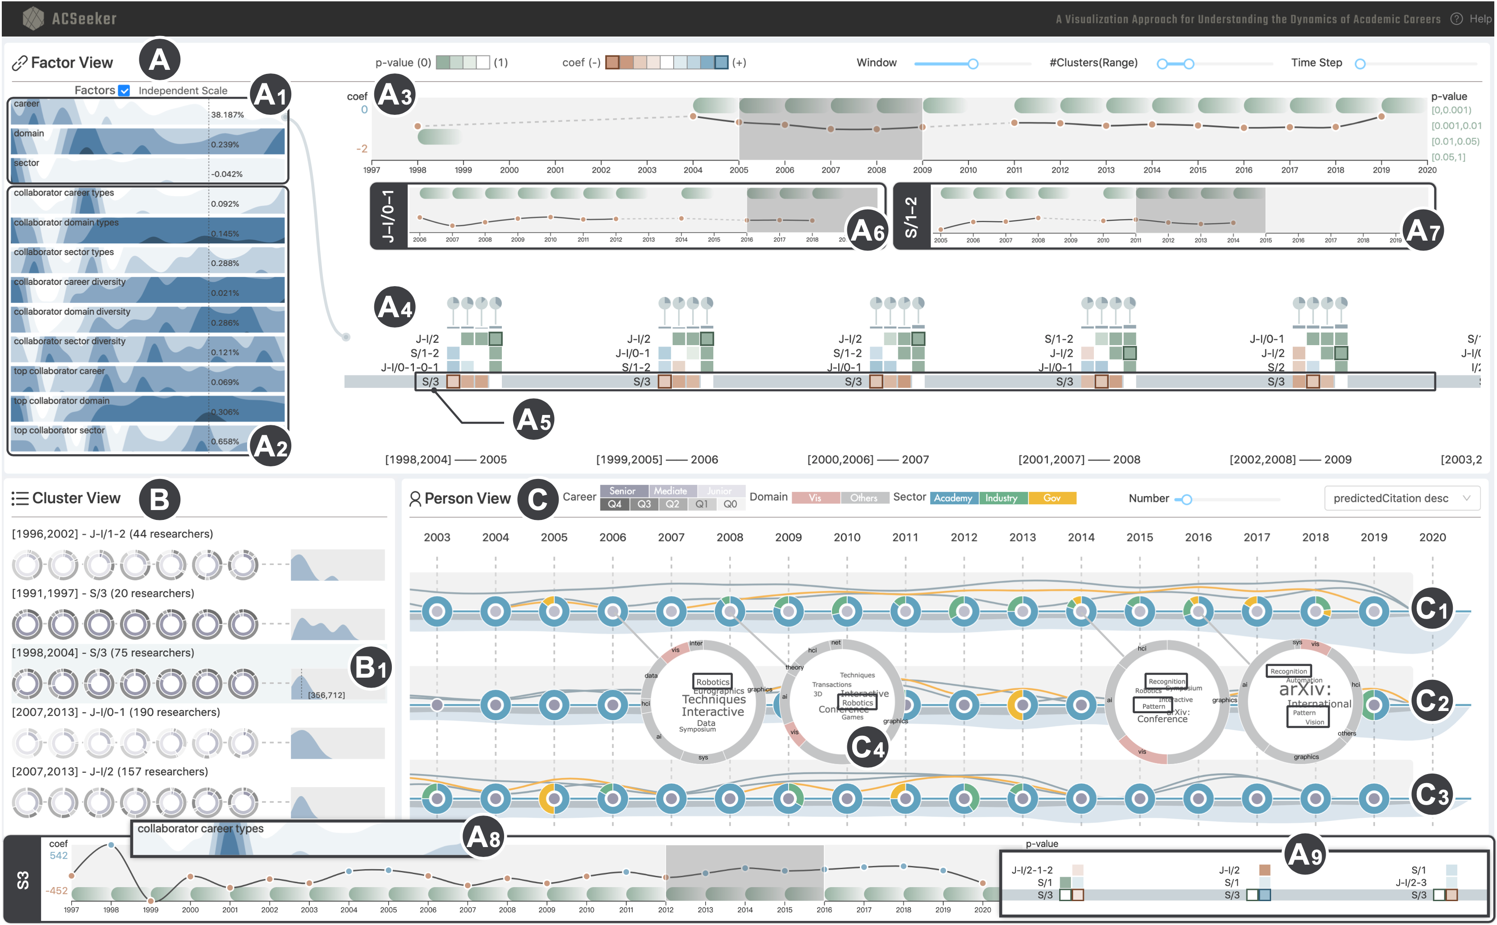Click the 1998 coefficient point in the main chart
The width and height of the screenshot is (1497, 925).
click(x=418, y=126)
